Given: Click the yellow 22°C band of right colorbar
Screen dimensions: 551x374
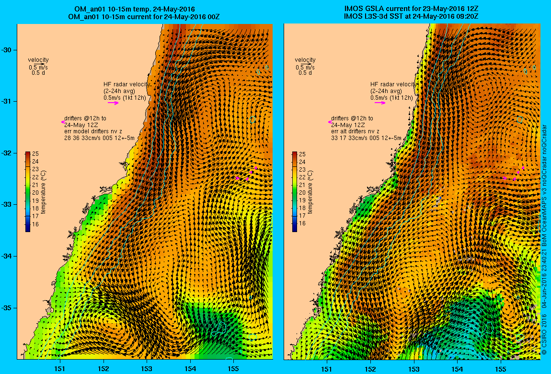Looking at the screenshot, I should 295,177.
